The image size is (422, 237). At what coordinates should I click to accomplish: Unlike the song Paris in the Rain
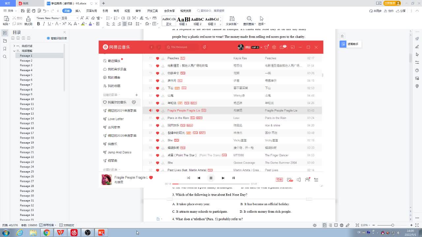(158, 118)
